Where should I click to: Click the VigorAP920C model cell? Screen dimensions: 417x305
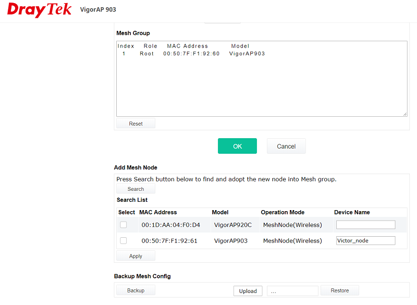pos(232,225)
